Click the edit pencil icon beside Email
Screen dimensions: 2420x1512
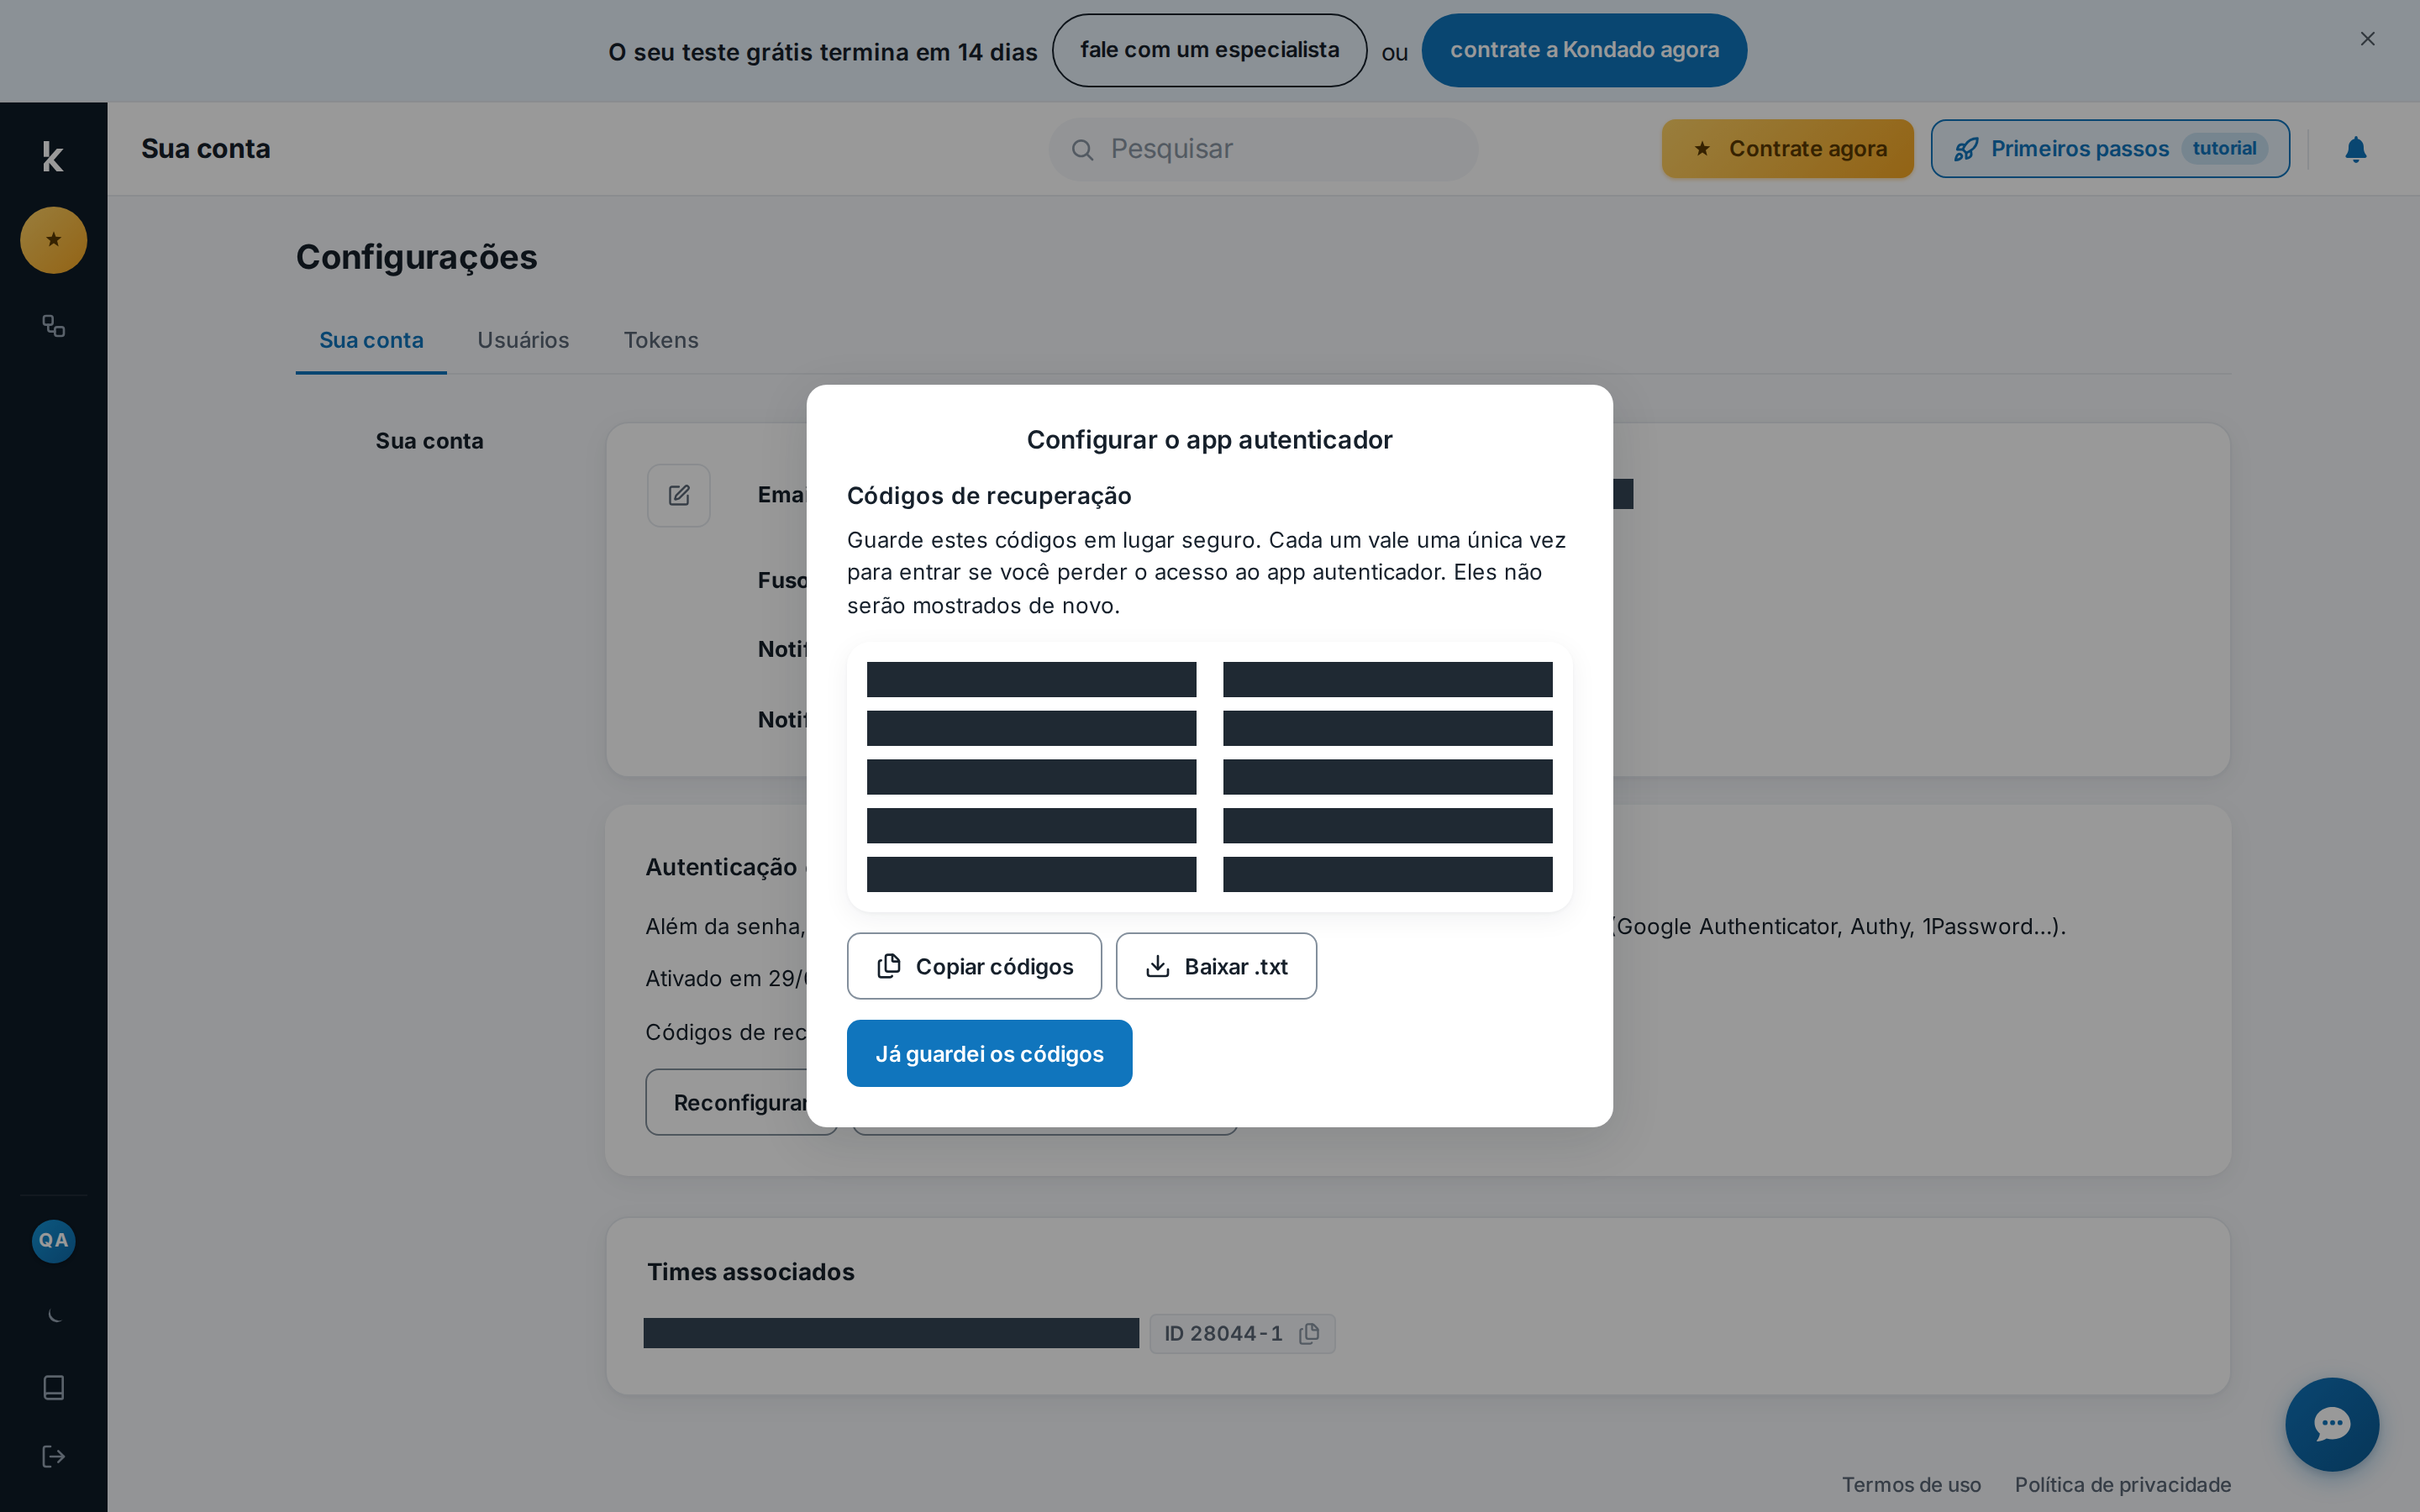click(x=679, y=495)
